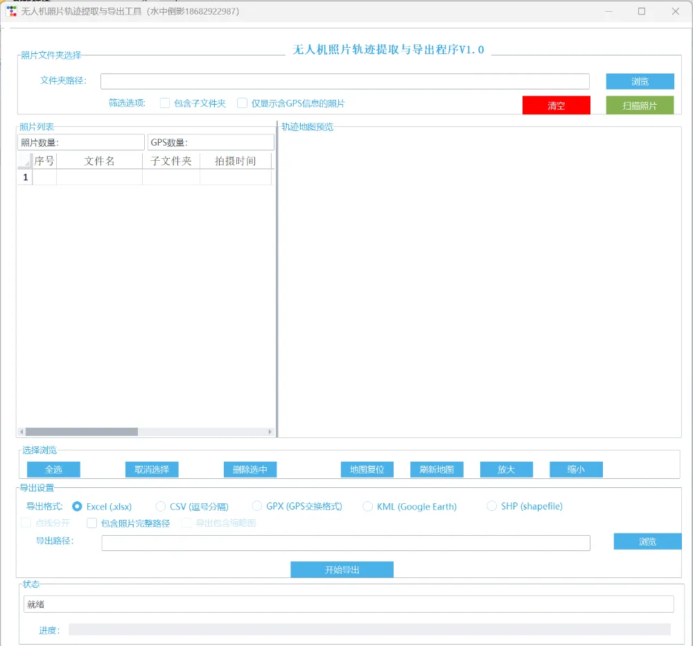Click the 缩小 zoom out button
This screenshot has height=646, width=693.
pos(576,469)
